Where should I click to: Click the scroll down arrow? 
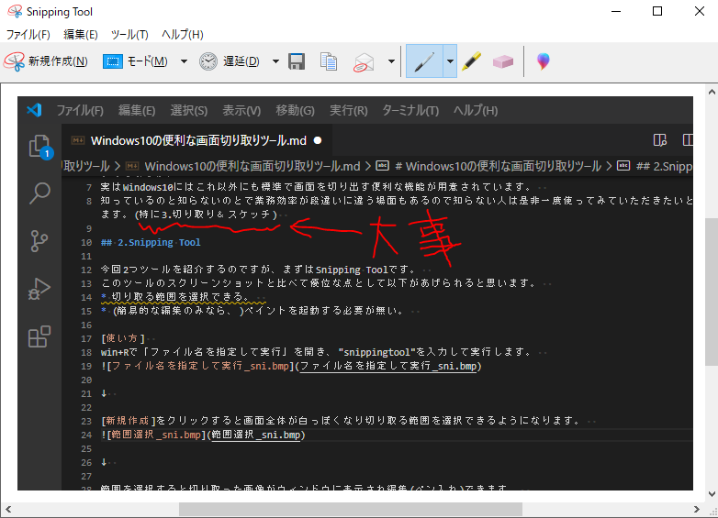(712, 494)
